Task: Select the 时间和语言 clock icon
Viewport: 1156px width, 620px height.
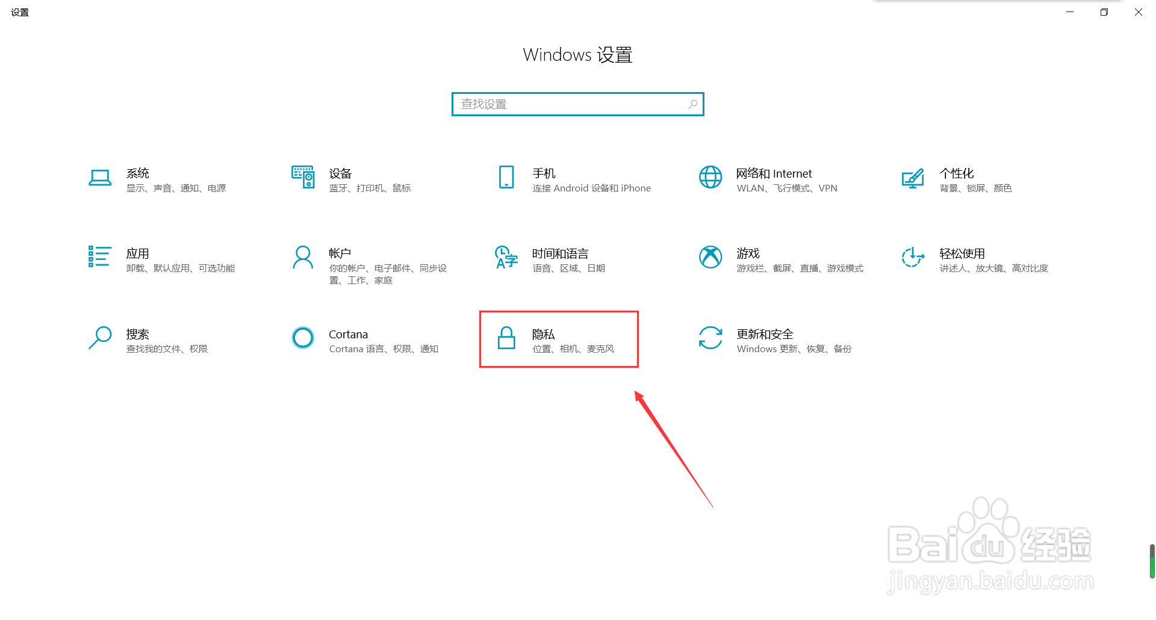Action: click(x=506, y=257)
